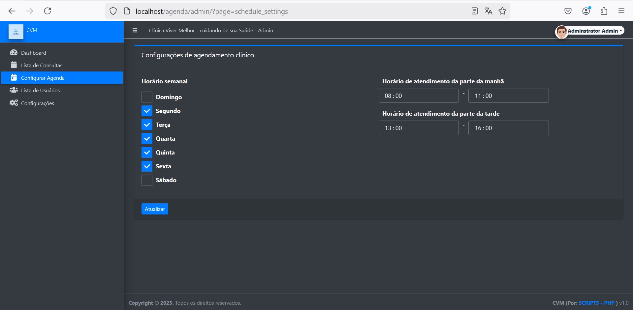This screenshot has width=633, height=310.
Task: Bookmark this page using the star icon
Action: coord(502,11)
